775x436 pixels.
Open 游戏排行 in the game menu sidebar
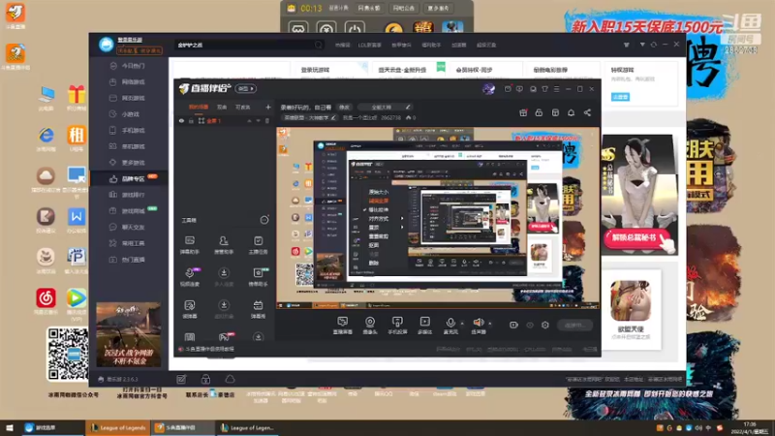point(129,195)
